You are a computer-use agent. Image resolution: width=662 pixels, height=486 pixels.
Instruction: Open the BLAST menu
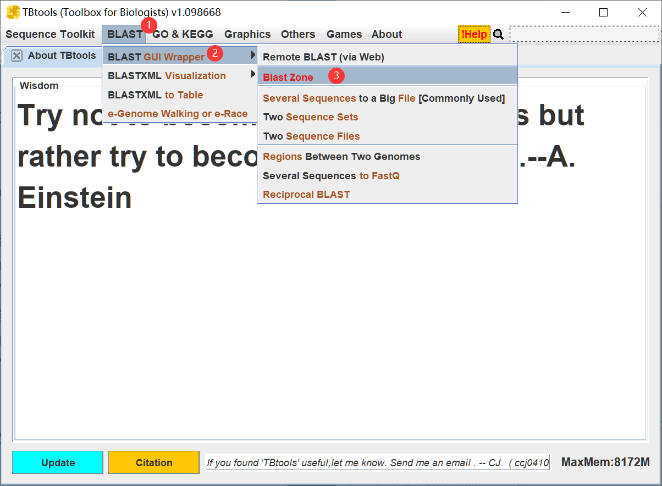pyautogui.click(x=125, y=34)
